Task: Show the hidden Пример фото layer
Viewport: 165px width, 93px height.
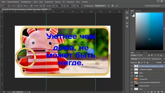Action: tap(132, 79)
